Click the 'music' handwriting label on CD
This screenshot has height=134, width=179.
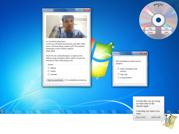(x=158, y=4)
